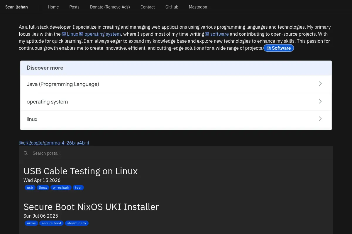The height and width of the screenshot is (234, 352).
Task: Select the wireshark tag
Action: coord(61,187)
